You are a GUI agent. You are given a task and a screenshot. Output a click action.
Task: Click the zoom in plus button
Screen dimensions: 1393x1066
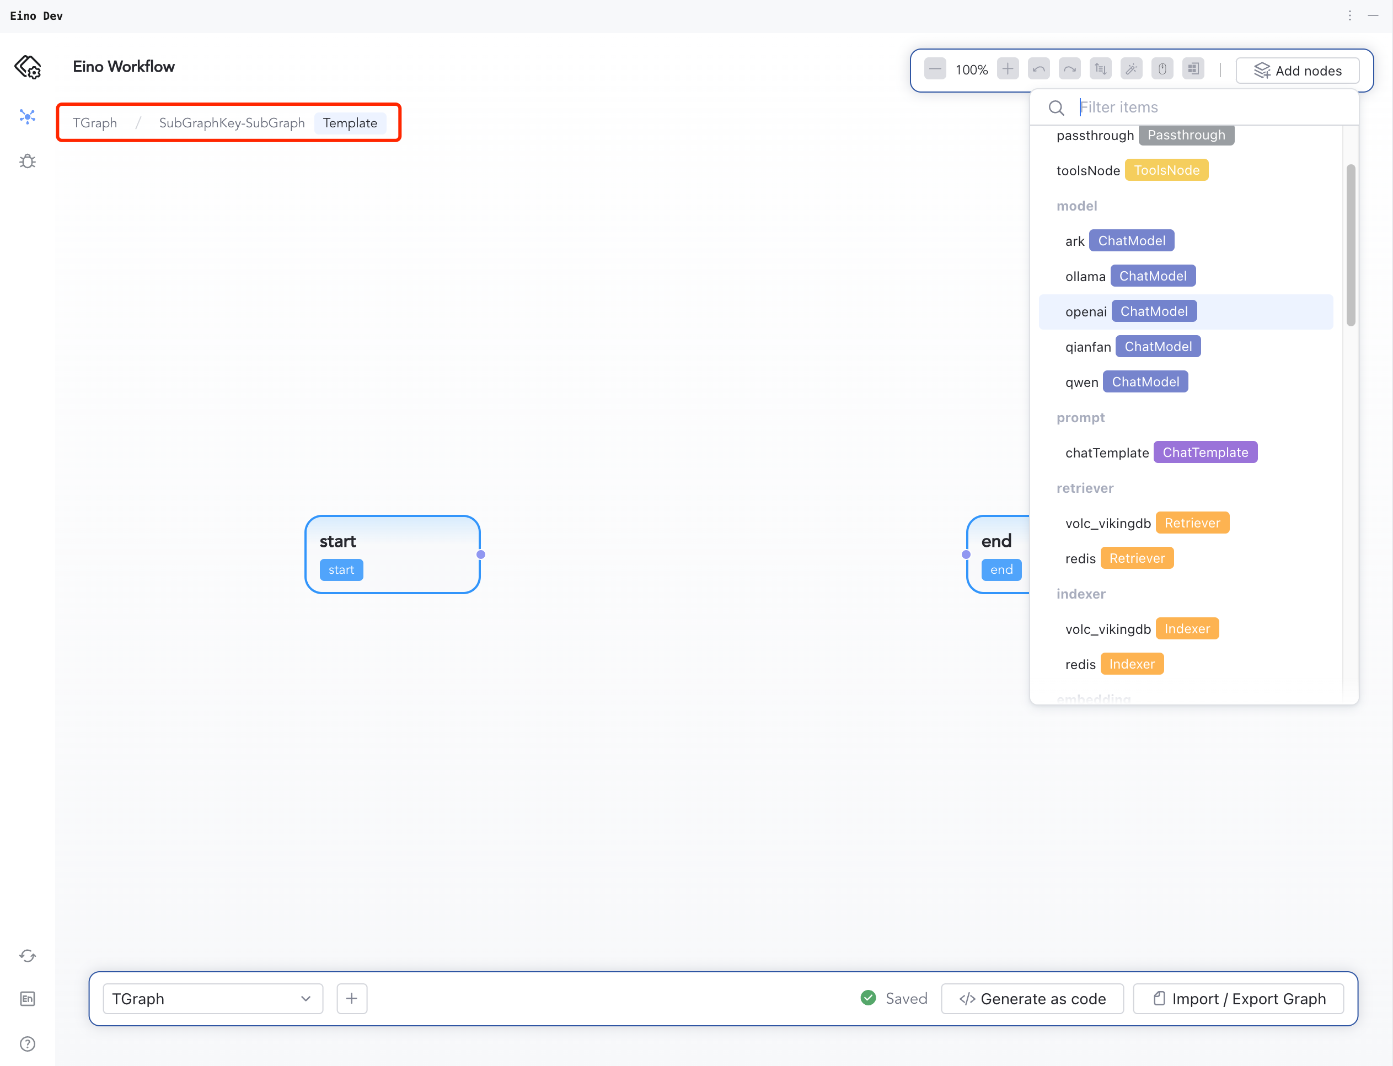tap(1008, 69)
